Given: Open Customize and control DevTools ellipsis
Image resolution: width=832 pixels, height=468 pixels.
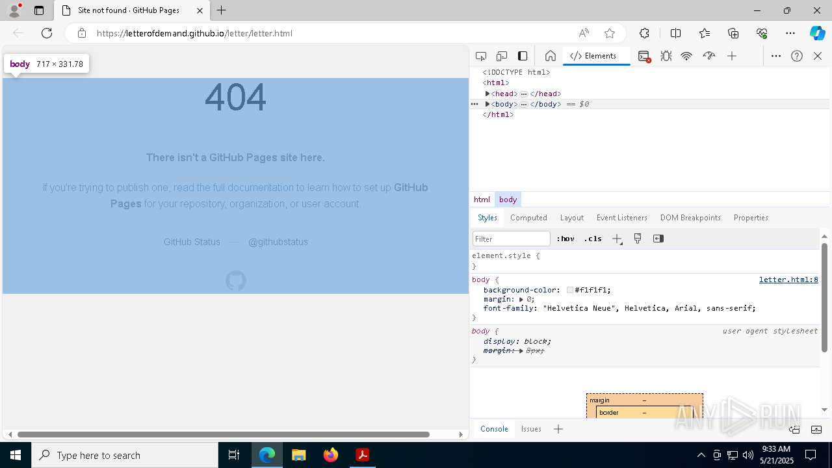Looking at the screenshot, I should point(776,56).
